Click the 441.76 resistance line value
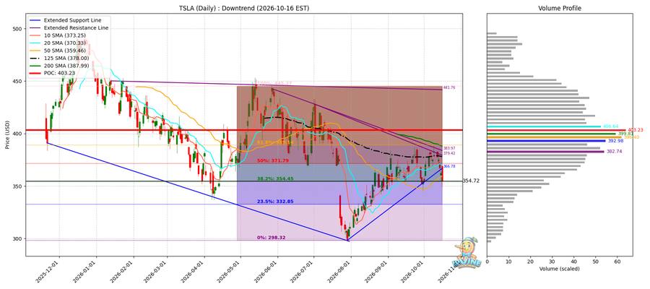Image resolution: width=650 pixels, height=289 pixels. coord(449,88)
